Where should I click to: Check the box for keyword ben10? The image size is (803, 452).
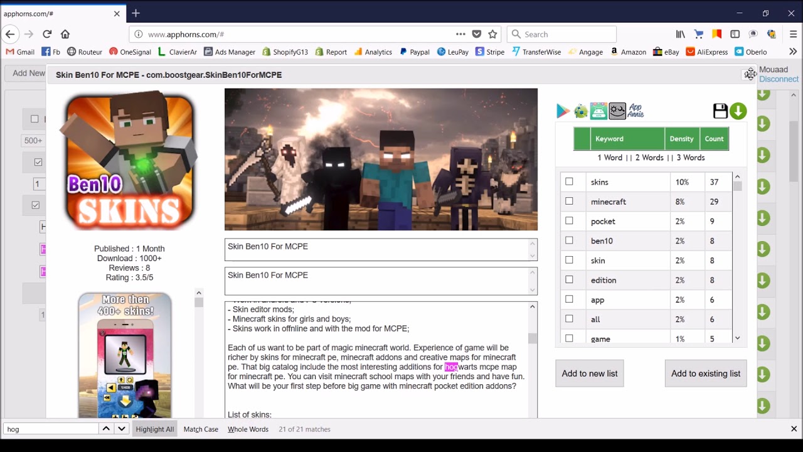[569, 240]
